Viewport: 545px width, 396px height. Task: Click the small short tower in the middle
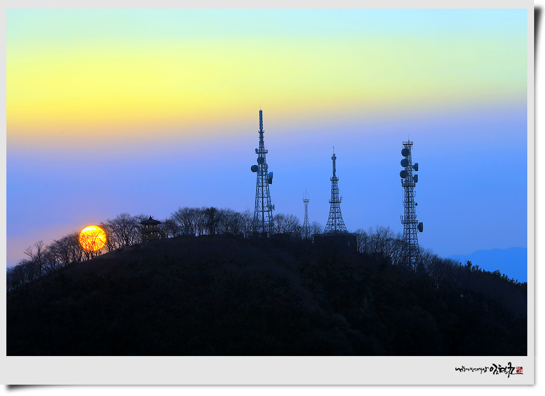[x=306, y=216]
